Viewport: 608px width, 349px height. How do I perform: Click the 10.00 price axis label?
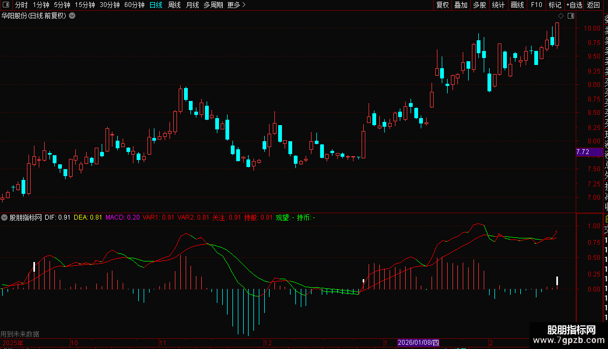[x=592, y=28]
